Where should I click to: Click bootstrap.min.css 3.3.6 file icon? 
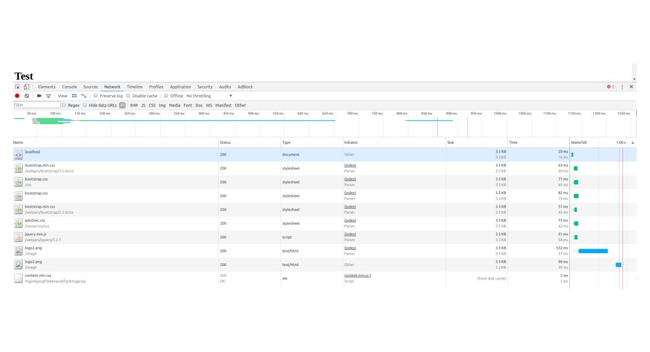[18, 168]
